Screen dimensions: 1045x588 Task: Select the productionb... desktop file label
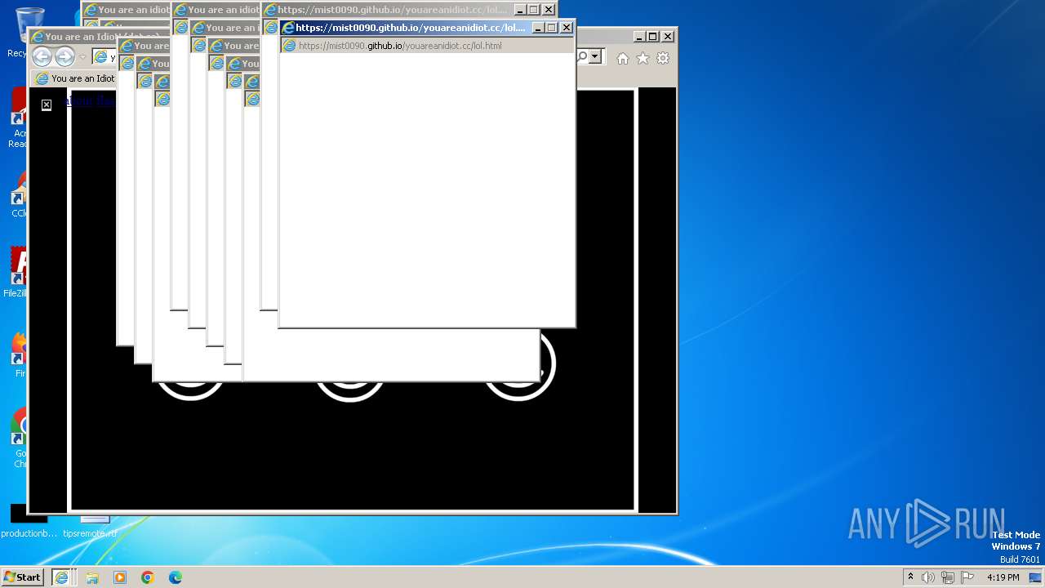pyautogui.click(x=29, y=533)
